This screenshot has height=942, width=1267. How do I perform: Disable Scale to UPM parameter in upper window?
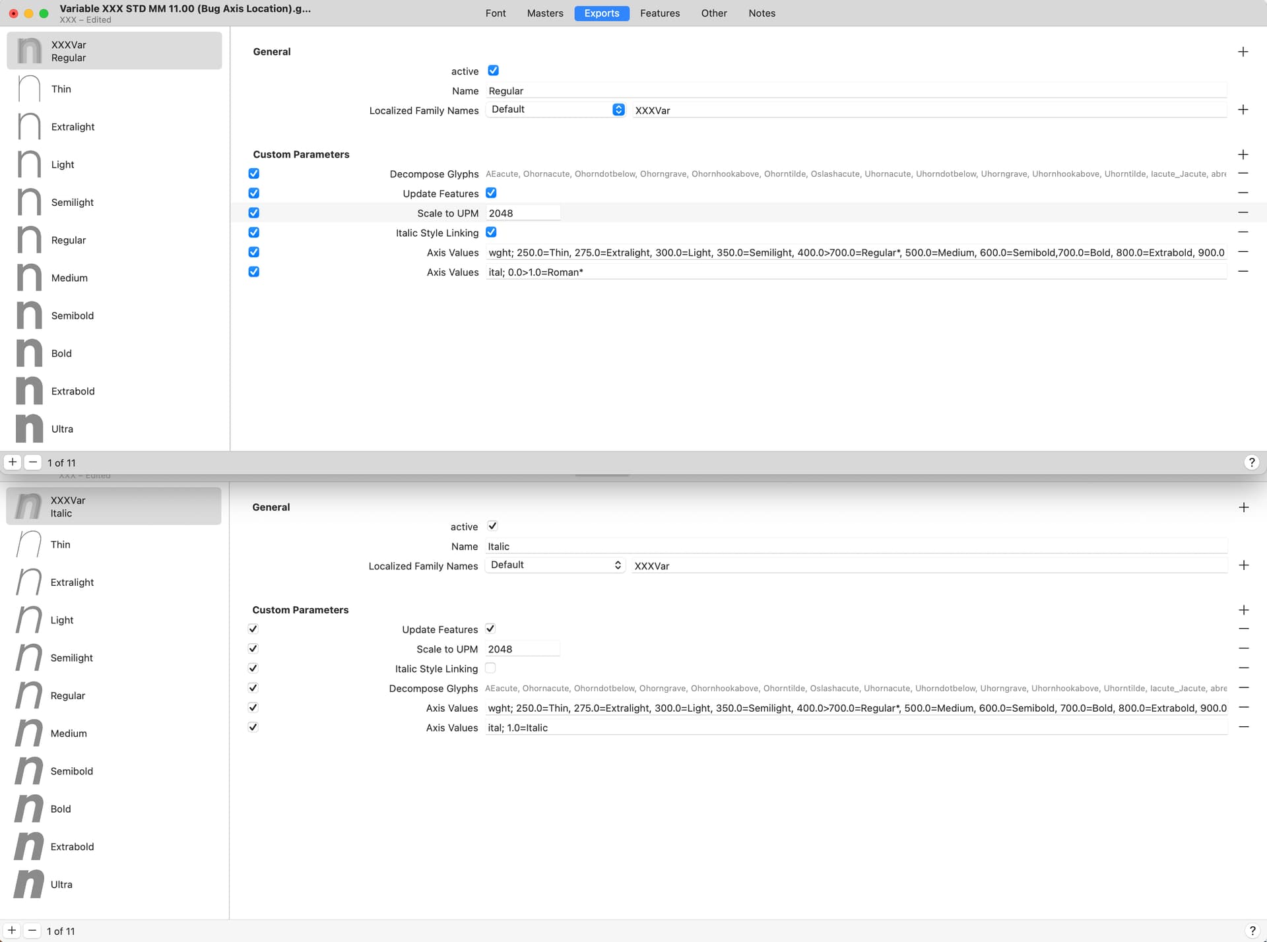click(x=254, y=212)
